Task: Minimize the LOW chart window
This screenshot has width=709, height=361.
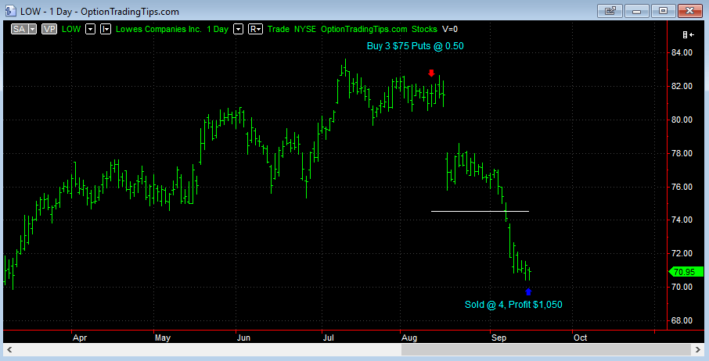Action: tap(636, 11)
